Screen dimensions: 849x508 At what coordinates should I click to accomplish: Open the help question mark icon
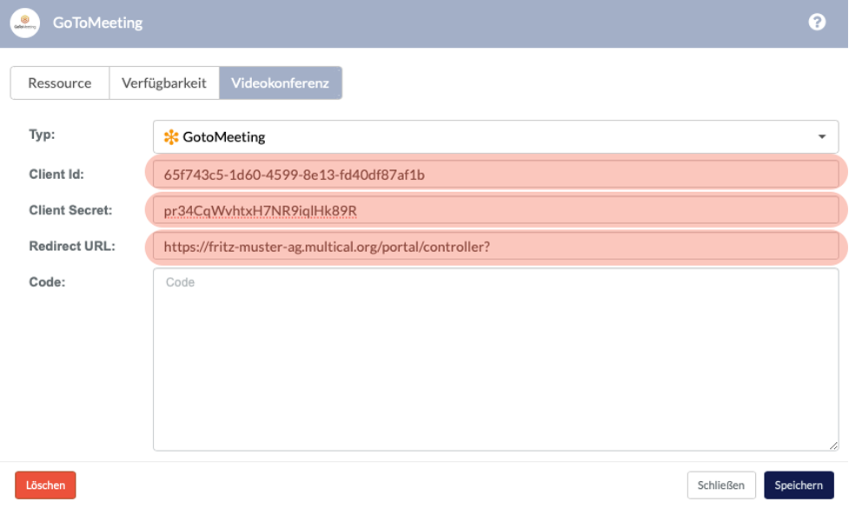[817, 23]
